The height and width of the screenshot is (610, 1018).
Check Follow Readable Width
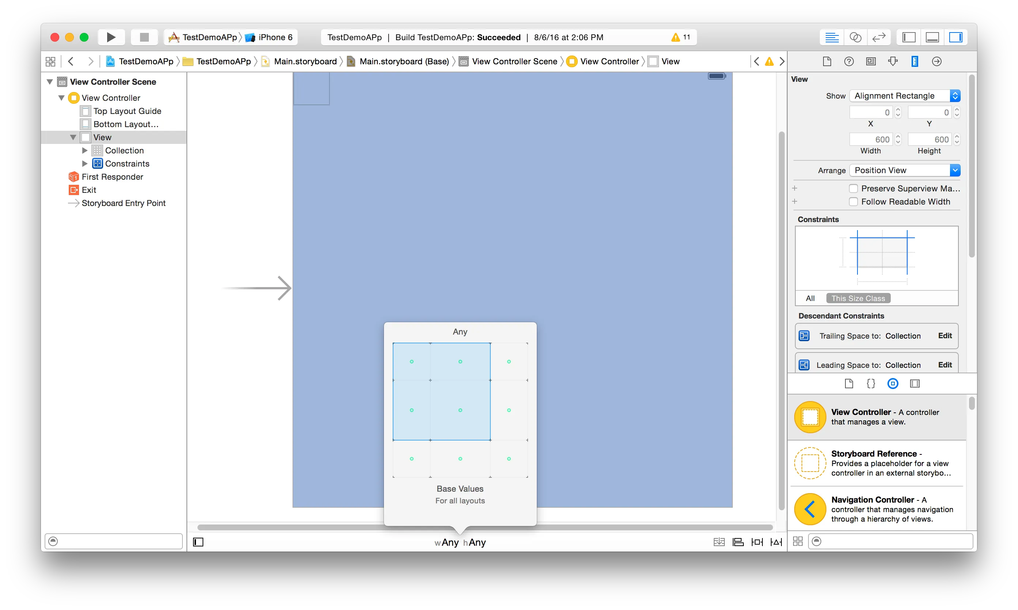click(x=853, y=201)
